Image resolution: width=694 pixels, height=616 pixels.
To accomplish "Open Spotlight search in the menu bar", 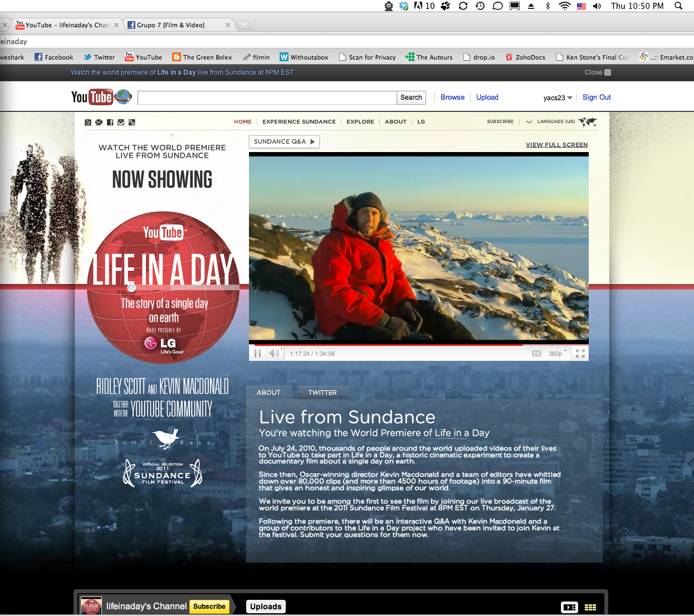I will (678, 6).
